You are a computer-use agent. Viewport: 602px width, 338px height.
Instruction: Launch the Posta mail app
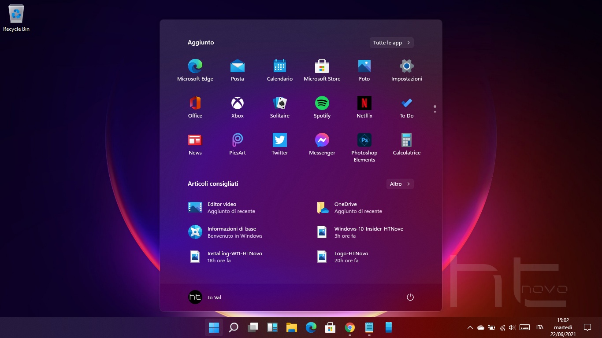click(x=238, y=70)
